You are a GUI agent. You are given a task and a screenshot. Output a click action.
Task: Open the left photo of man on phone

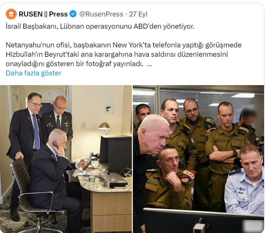[x=66, y=159]
